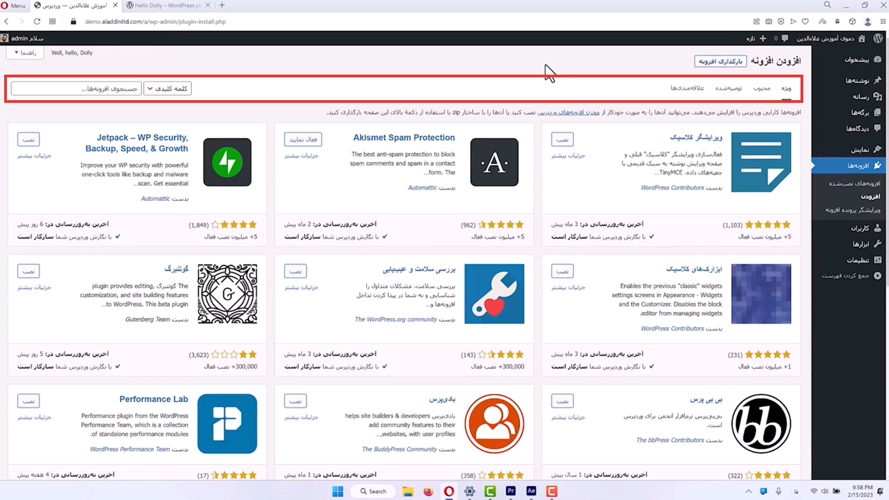
Task: Open the Jetpack plugin title link
Action: pos(137,143)
